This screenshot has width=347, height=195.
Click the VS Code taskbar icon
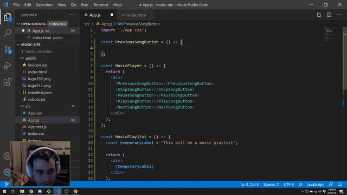[58, 191]
